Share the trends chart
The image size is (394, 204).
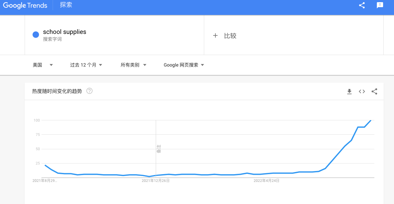coord(374,91)
